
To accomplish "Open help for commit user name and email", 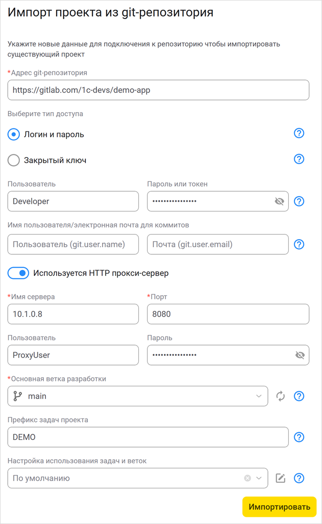I will (299, 244).
